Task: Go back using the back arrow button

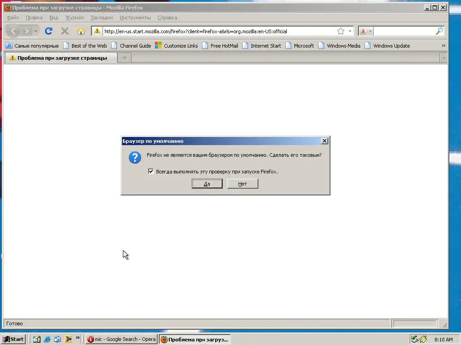Action: click(13, 31)
